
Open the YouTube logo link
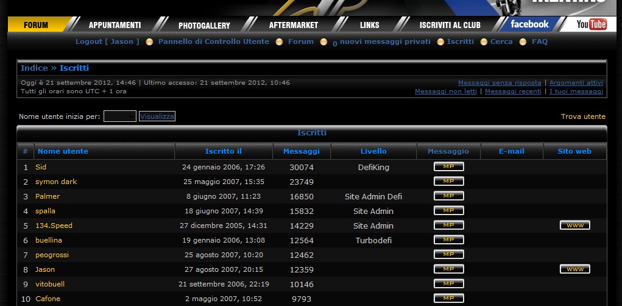tap(591, 24)
